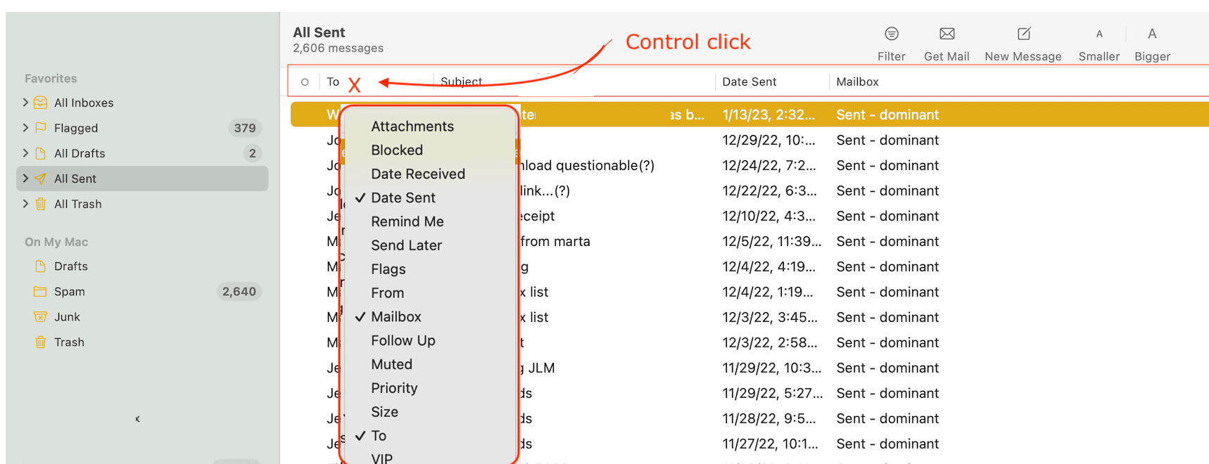1209x464 pixels.
Task: Uncheck Mailbox in the column menu
Action: [x=396, y=316]
